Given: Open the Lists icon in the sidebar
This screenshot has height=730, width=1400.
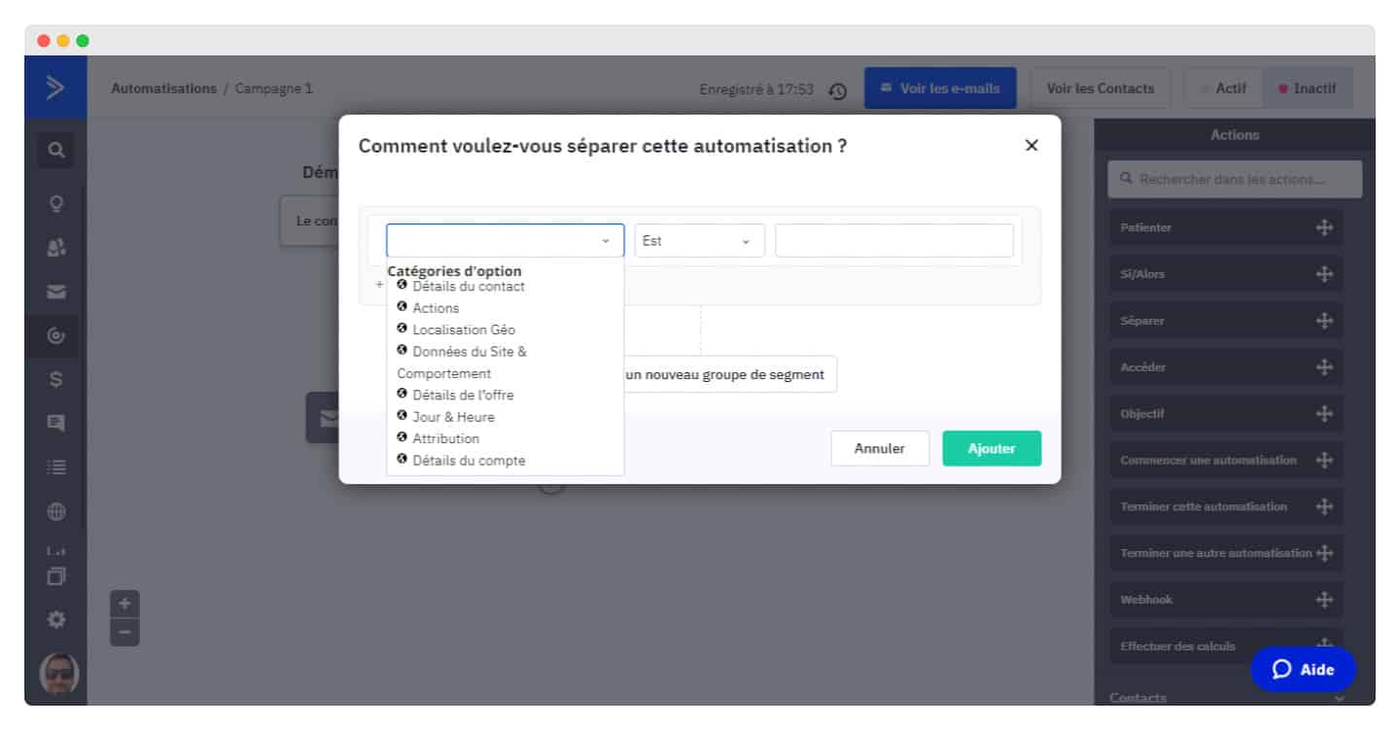Looking at the screenshot, I should (x=56, y=468).
